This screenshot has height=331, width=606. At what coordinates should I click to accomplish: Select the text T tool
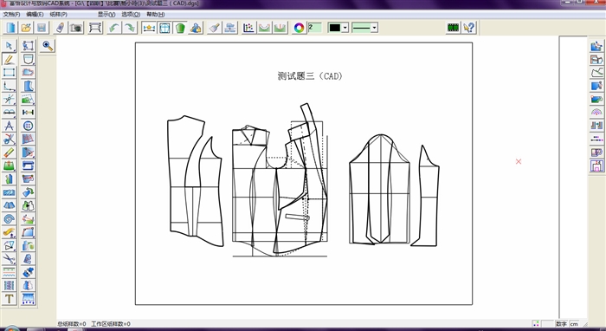coord(10,299)
